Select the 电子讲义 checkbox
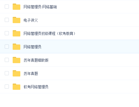This screenshot has height=107, width=139. point(7,20)
